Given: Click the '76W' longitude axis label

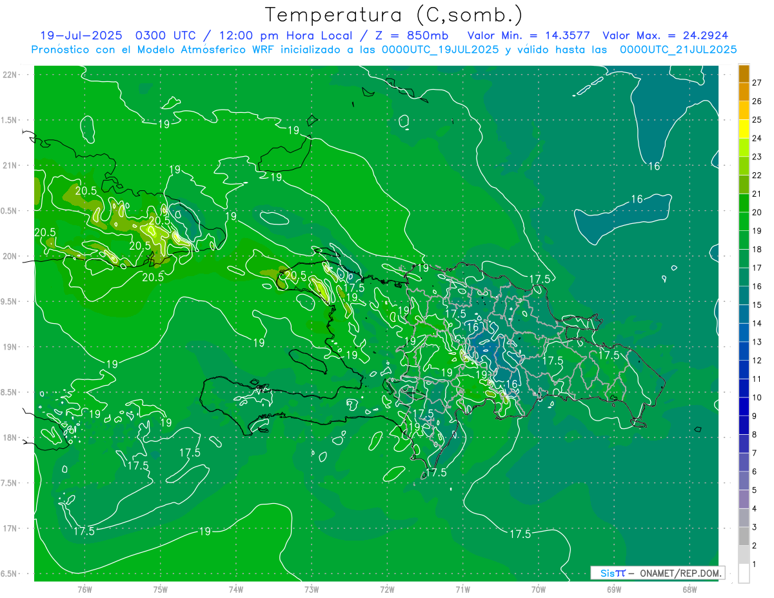Looking at the screenshot, I should click(84, 589).
